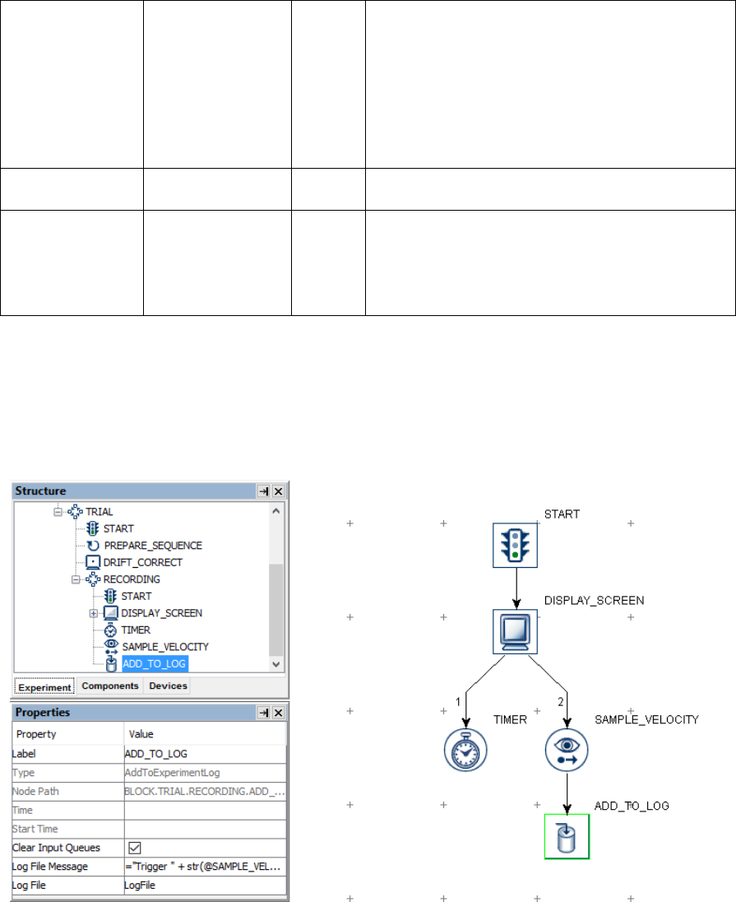The image size is (736, 902).
Task: Select DRIFT_CORRECT in Structure tree
Action: pos(142,562)
